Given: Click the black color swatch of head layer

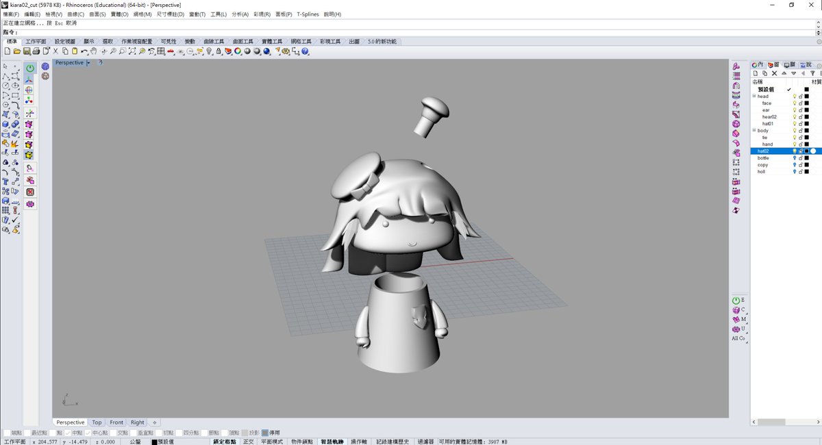Looking at the screenshot, I should point(807,97).
